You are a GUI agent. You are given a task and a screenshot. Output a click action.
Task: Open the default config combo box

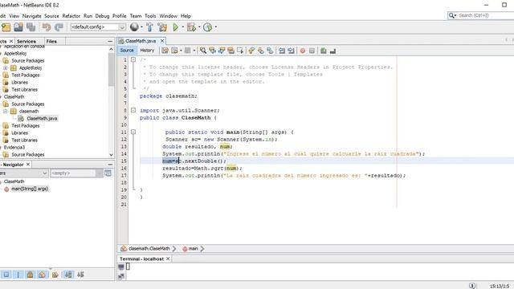[98, 27]
